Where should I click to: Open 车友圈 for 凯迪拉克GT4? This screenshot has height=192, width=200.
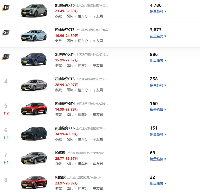pos(98,114)
